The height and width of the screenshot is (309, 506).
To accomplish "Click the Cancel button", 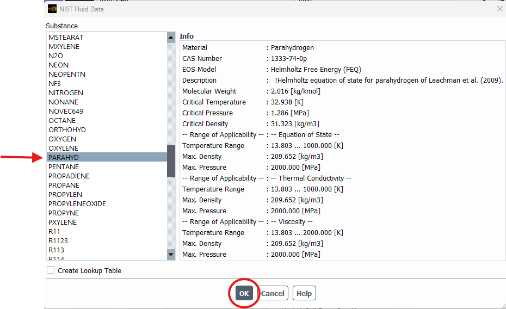I will click(273, 293).
